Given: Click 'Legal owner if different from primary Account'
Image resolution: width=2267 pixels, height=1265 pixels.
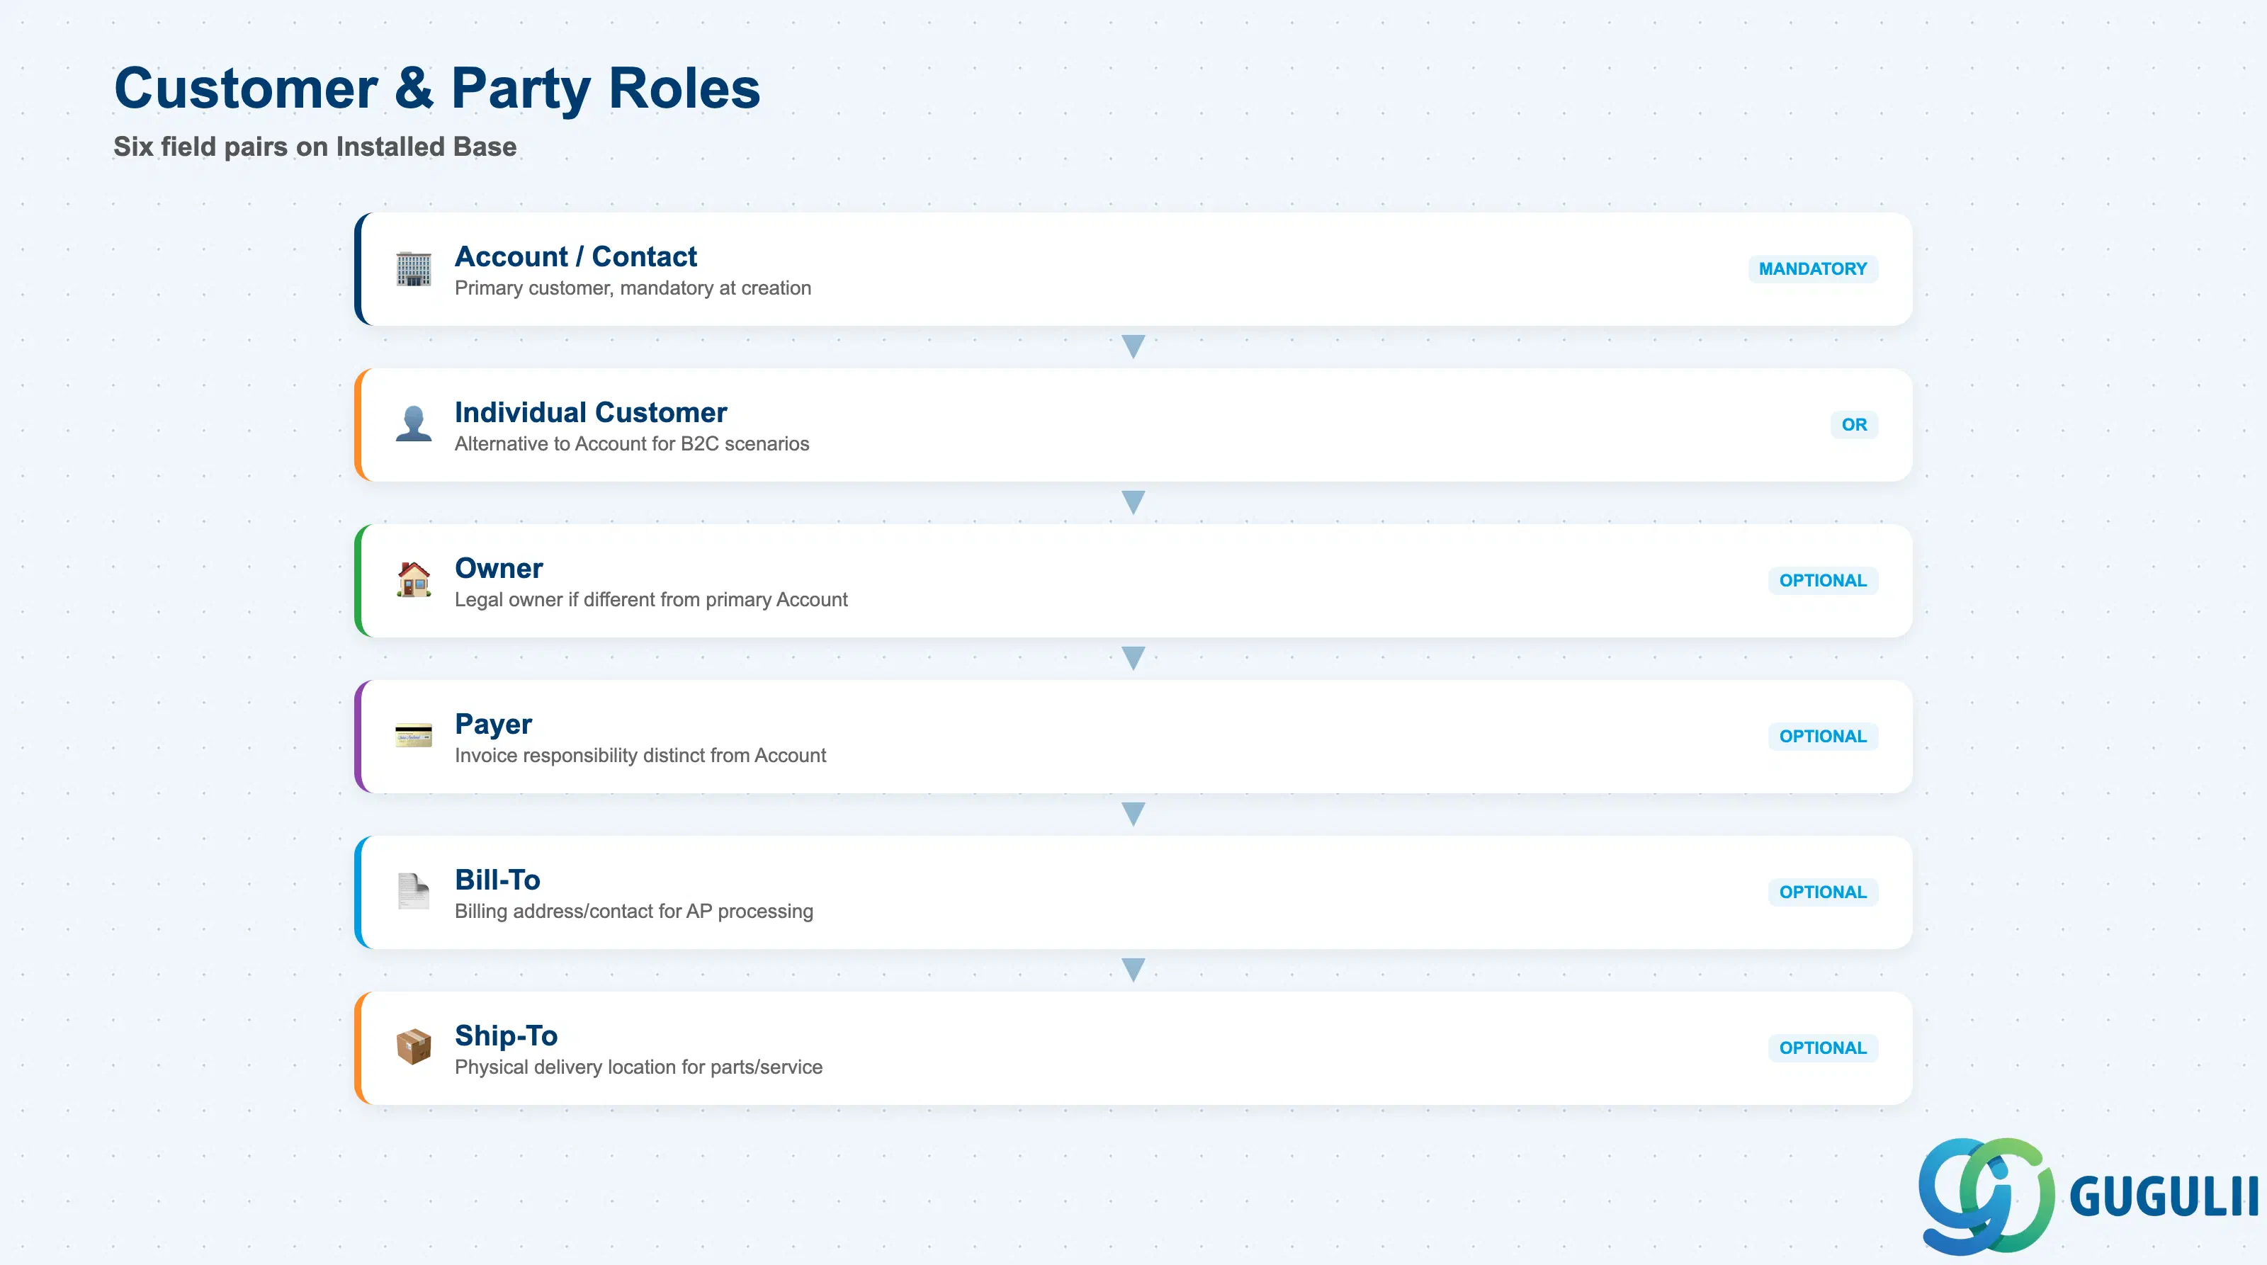Looking at the screenshot, I should (651, 600).
